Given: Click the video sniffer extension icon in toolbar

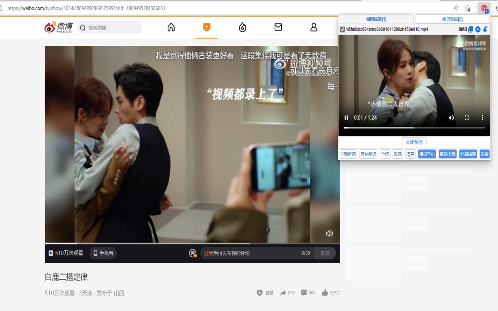Looking at the screenshot, I should coord(484,8).
